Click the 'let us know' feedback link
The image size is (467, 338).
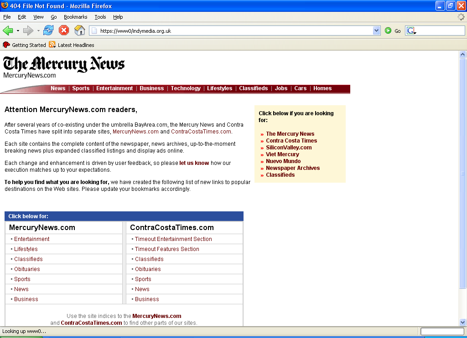[194, 163]
